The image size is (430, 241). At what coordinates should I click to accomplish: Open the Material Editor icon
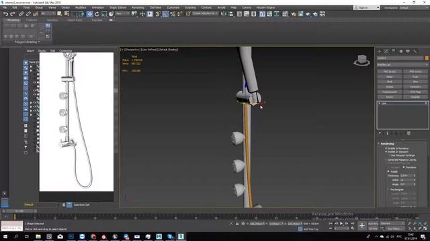285,14
